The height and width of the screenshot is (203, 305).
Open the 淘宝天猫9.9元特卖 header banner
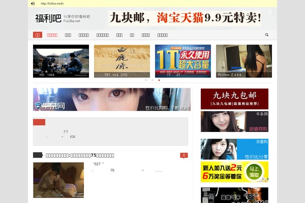[x=185, y=18]
